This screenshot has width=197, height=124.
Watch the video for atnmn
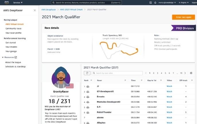coord(169,118)
